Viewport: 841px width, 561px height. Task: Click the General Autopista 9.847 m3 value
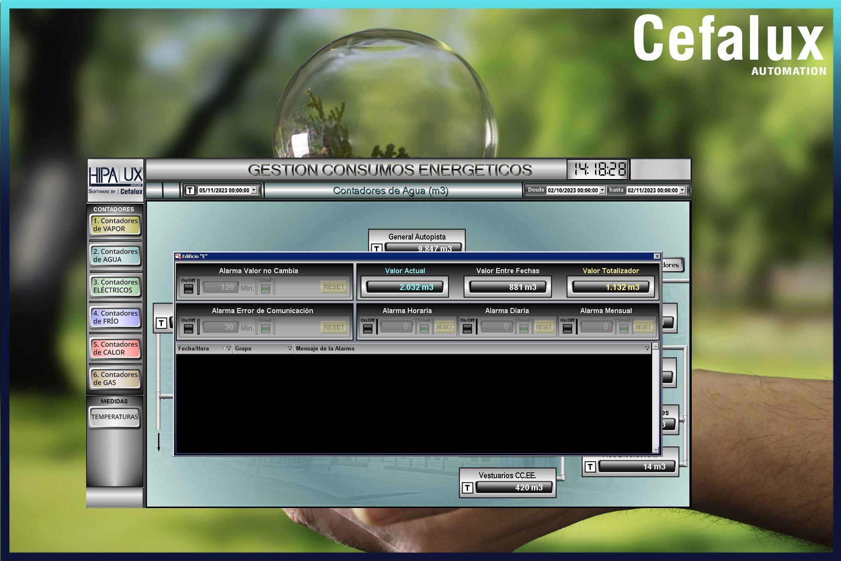(x=423, y=248)
